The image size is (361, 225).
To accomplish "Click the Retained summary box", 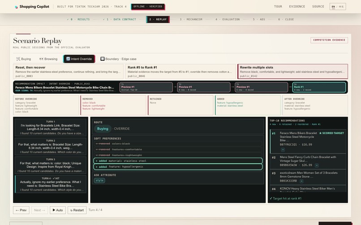I will [x=180, y=105].
